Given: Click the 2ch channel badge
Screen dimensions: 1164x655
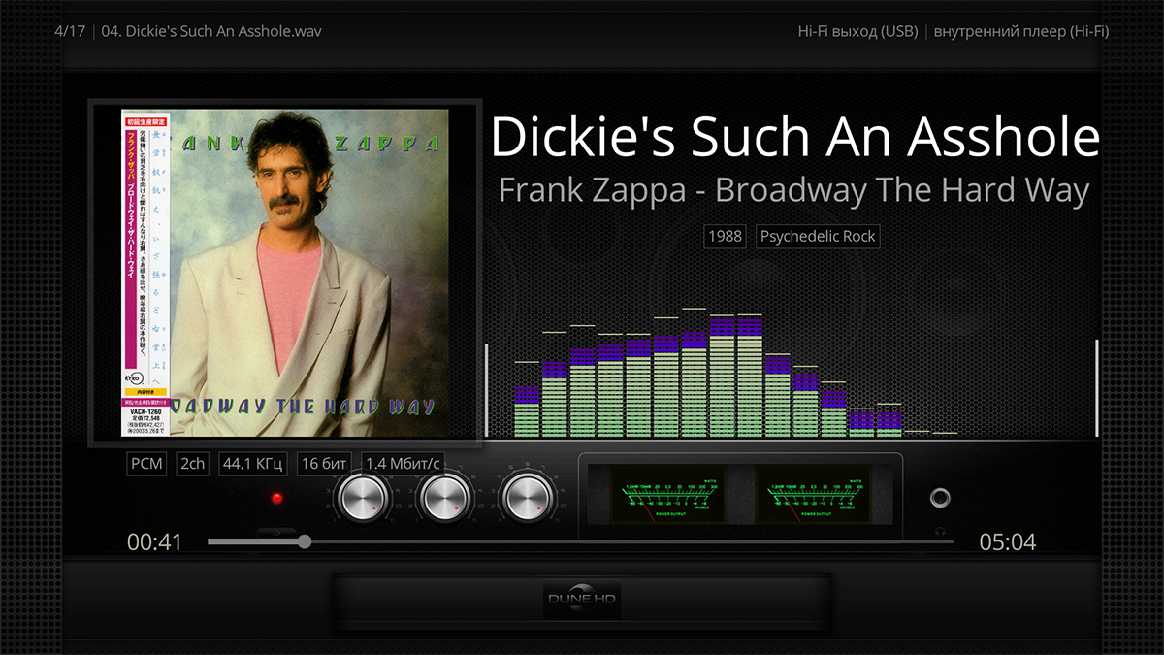Looking at the screenshot, I should coord(193,464).
